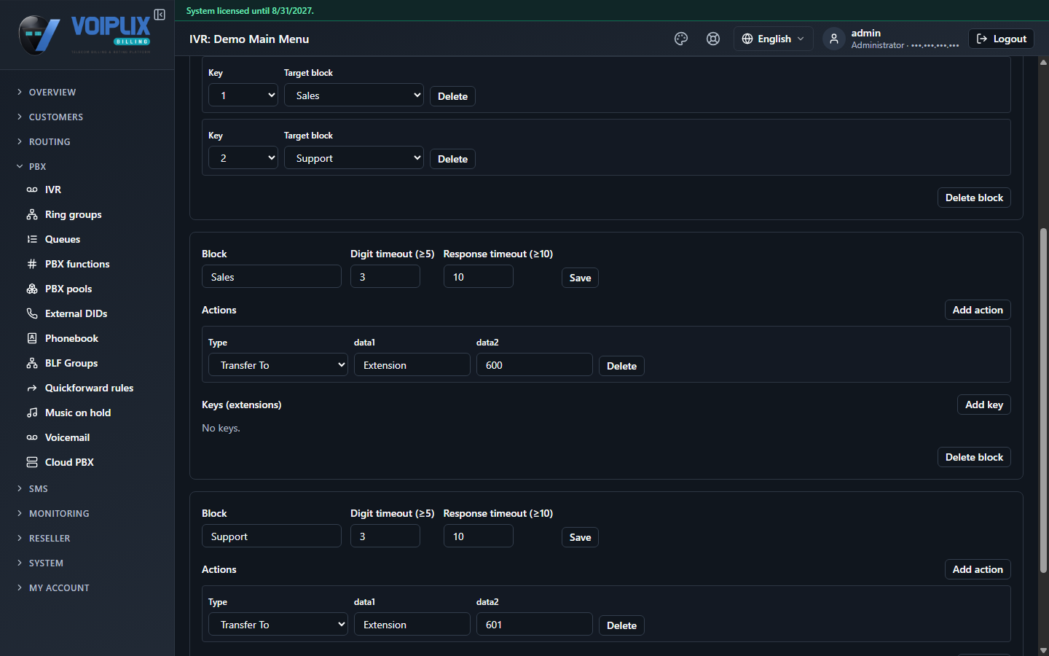Click the support lifebuoy icon
Screen dimensions: 1049x656
click(713, 39)
